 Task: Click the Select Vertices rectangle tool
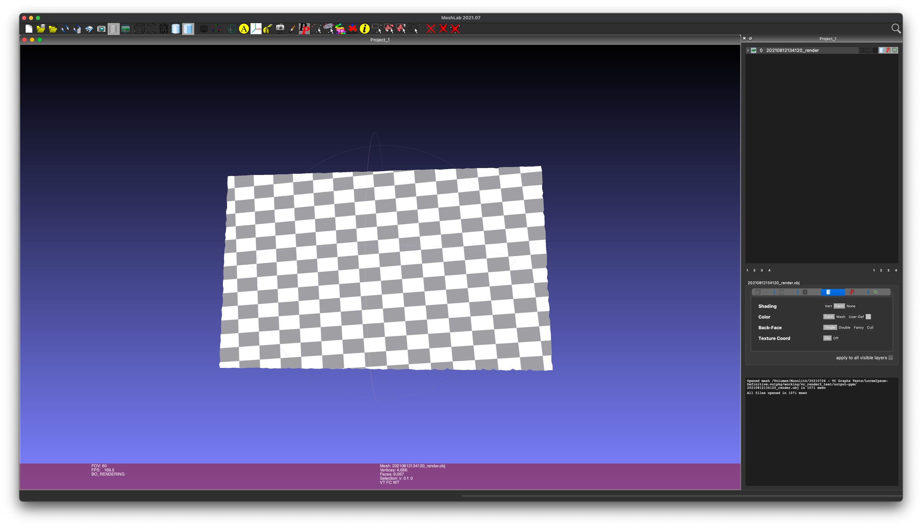(x=377, y=29)
